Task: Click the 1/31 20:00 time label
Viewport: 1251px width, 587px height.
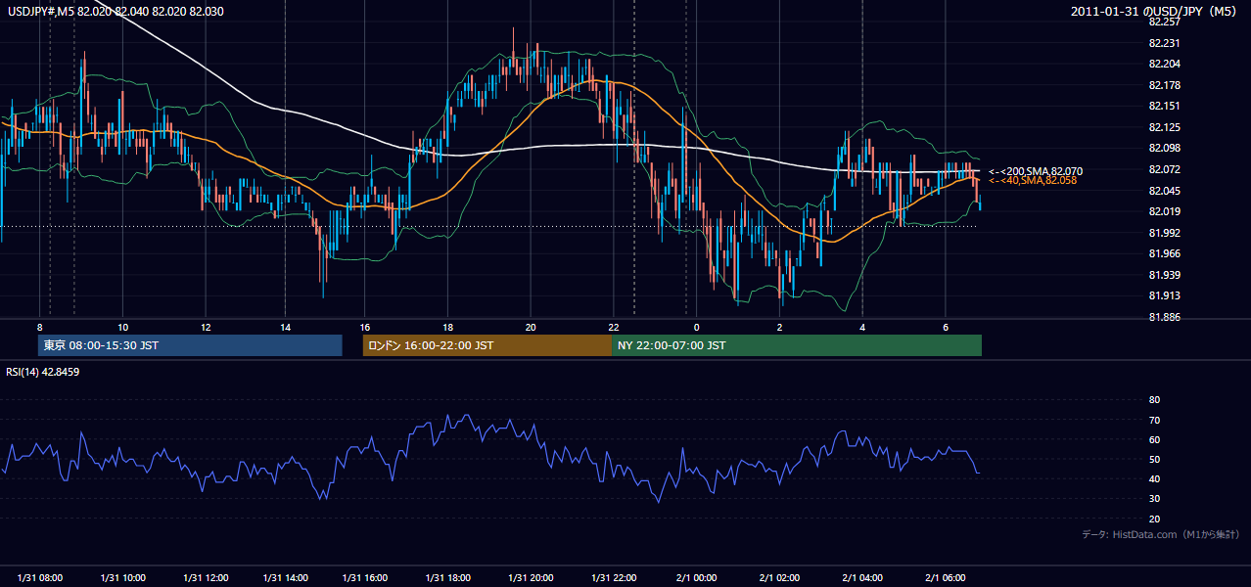Action: [x=533, y=578]
